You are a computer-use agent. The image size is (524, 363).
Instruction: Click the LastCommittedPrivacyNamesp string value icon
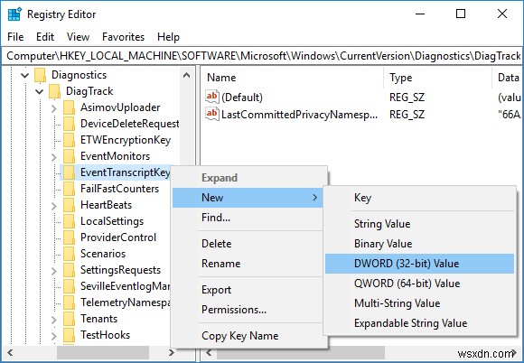(x=212, y=114)
